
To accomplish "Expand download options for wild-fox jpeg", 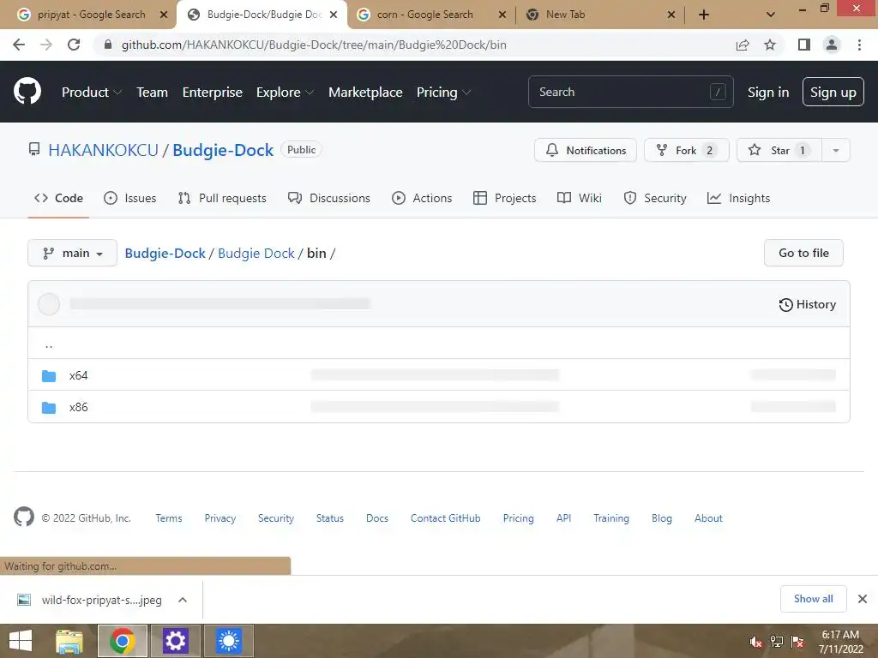I will 182,600.
